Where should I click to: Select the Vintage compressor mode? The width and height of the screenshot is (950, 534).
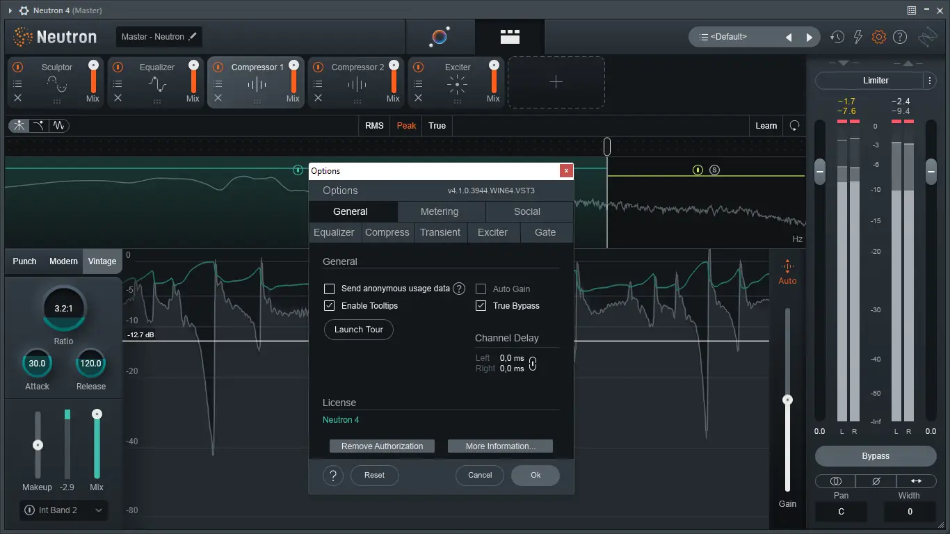click(102, 261)
